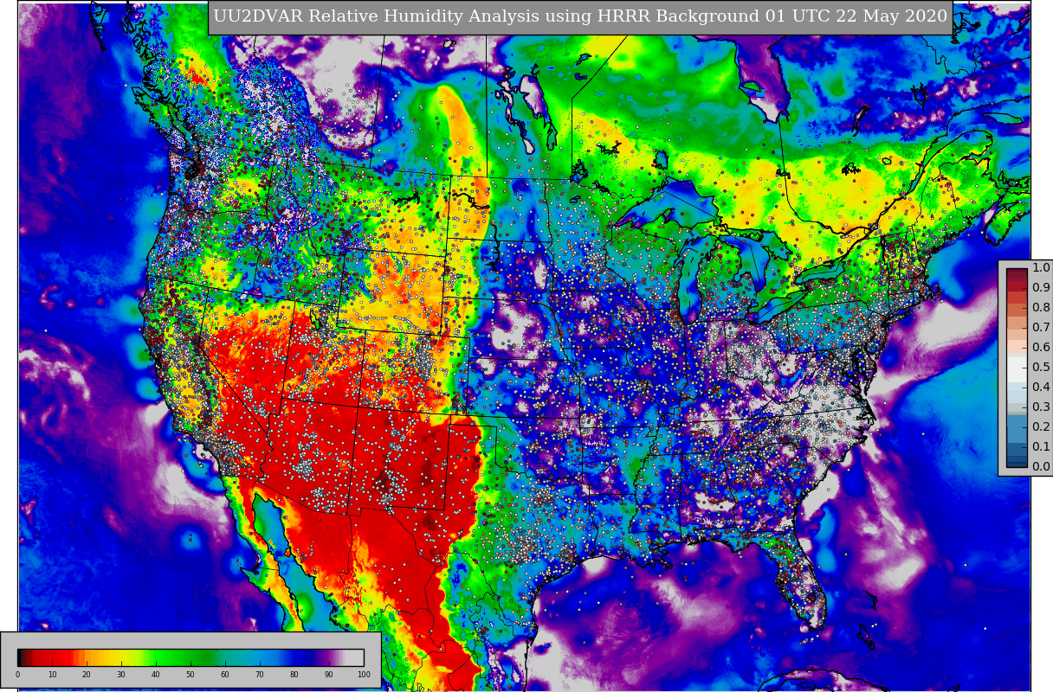This screenshot has width=1053, height=692.
Task: Click the 0.0 label on right colorbar
Action: pyautogui.click(x=1041, y=466)
